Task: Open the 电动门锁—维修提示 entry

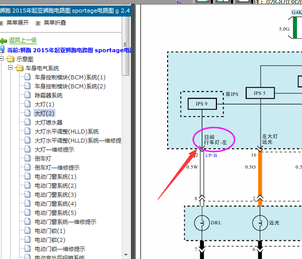Action: pyautogui.click(x=60, y=249)
